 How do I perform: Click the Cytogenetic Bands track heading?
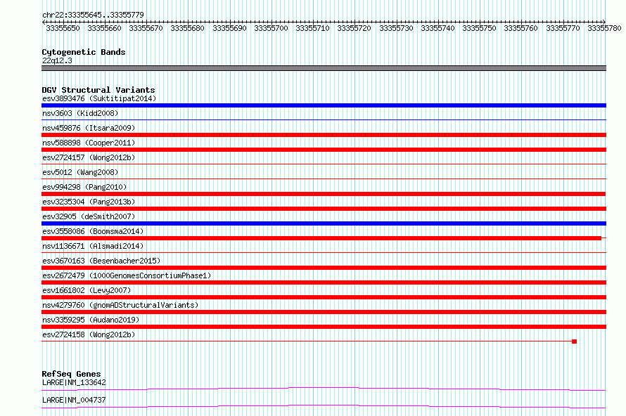coord(84,52)
